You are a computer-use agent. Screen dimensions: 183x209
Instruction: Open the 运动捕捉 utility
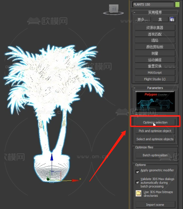coord(155,60)
